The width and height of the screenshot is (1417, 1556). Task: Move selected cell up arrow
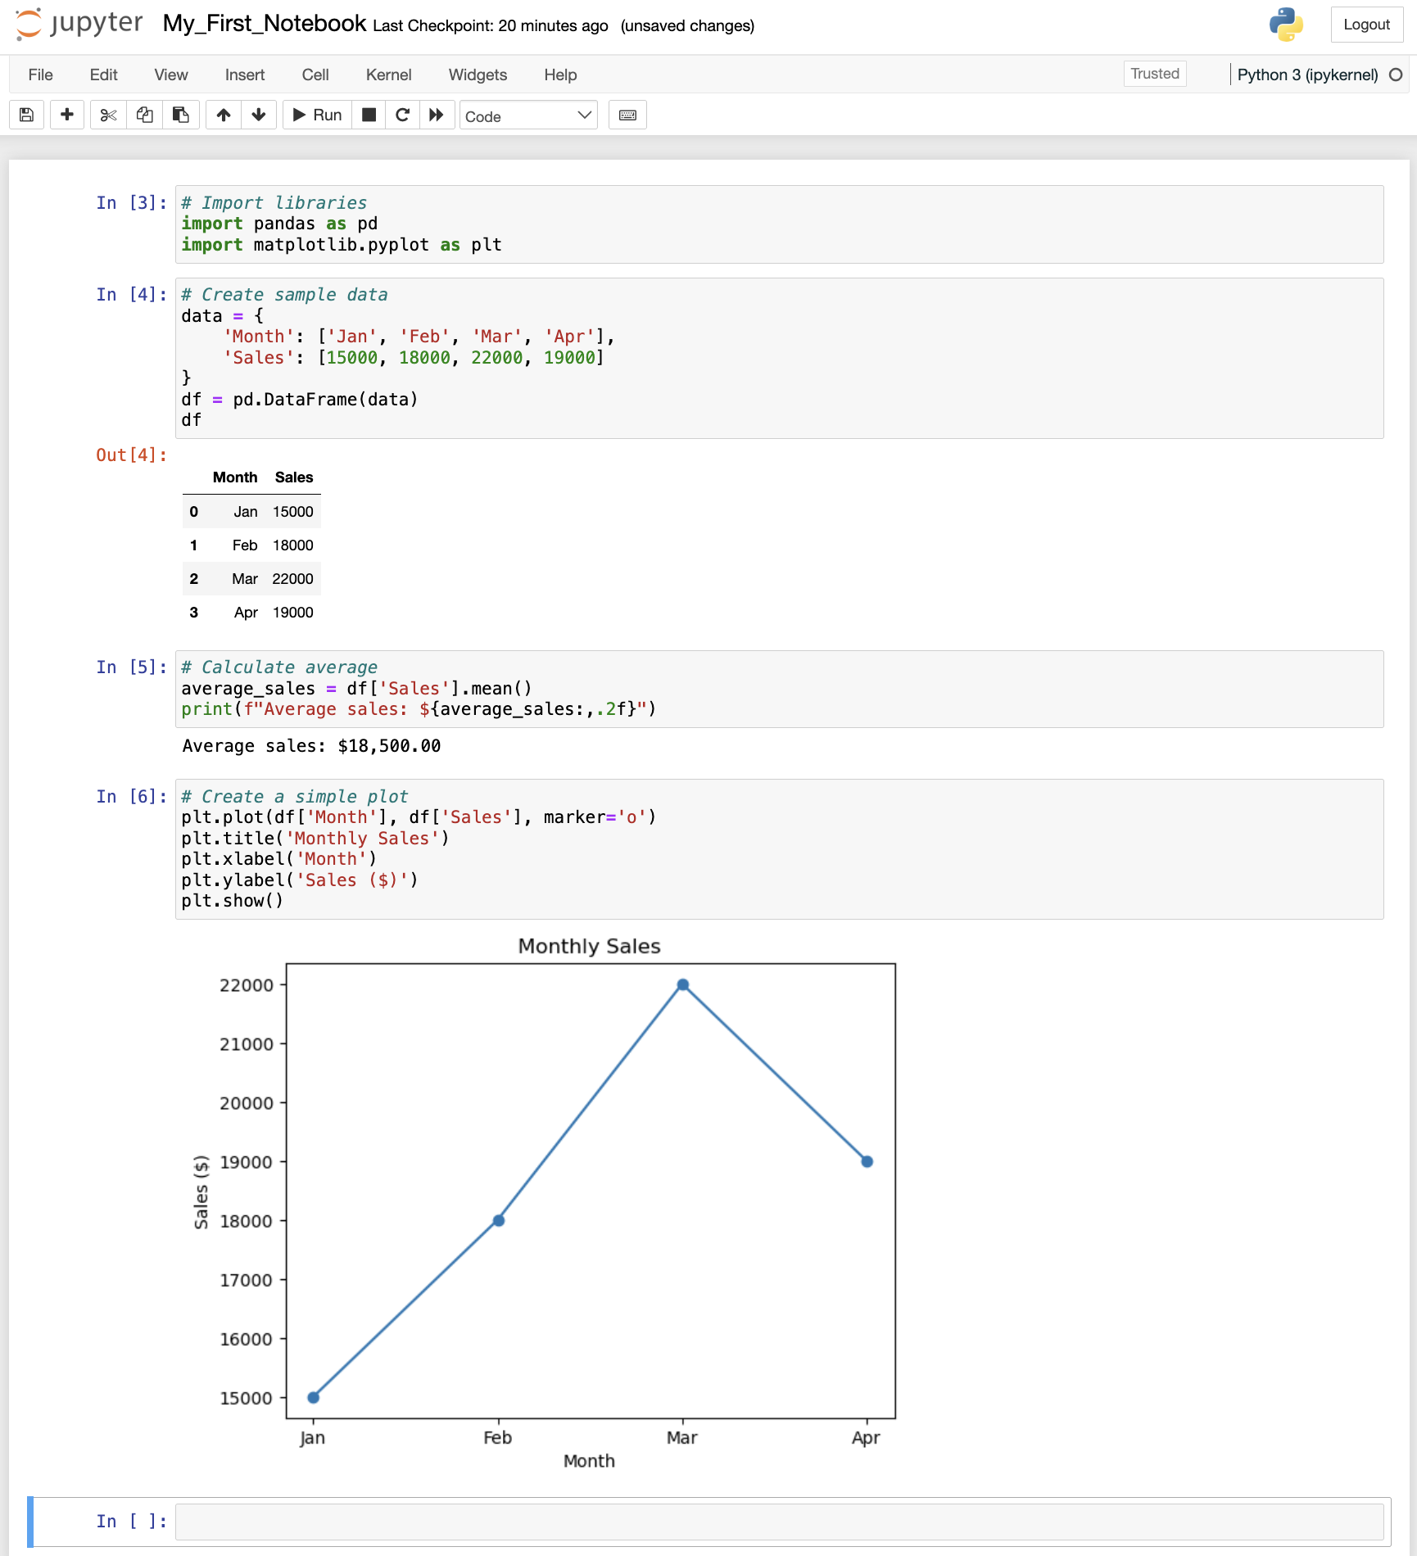tap(223, 115)
